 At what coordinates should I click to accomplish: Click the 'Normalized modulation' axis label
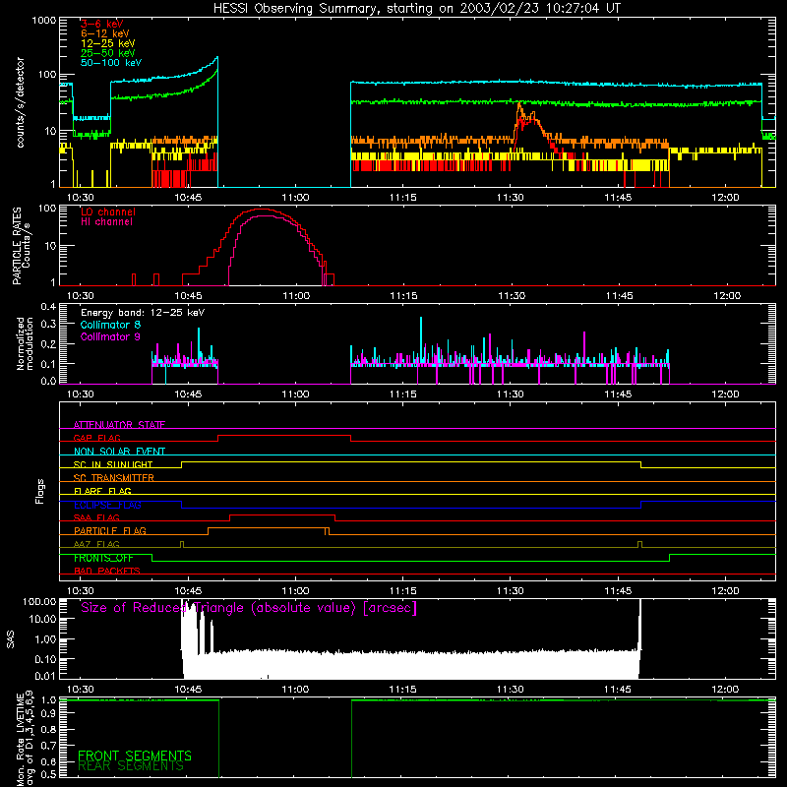[x=25, y=343]
